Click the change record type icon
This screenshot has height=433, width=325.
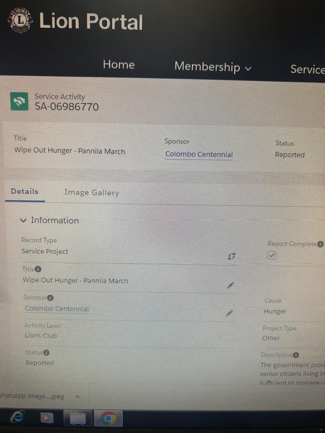(232, 256)
